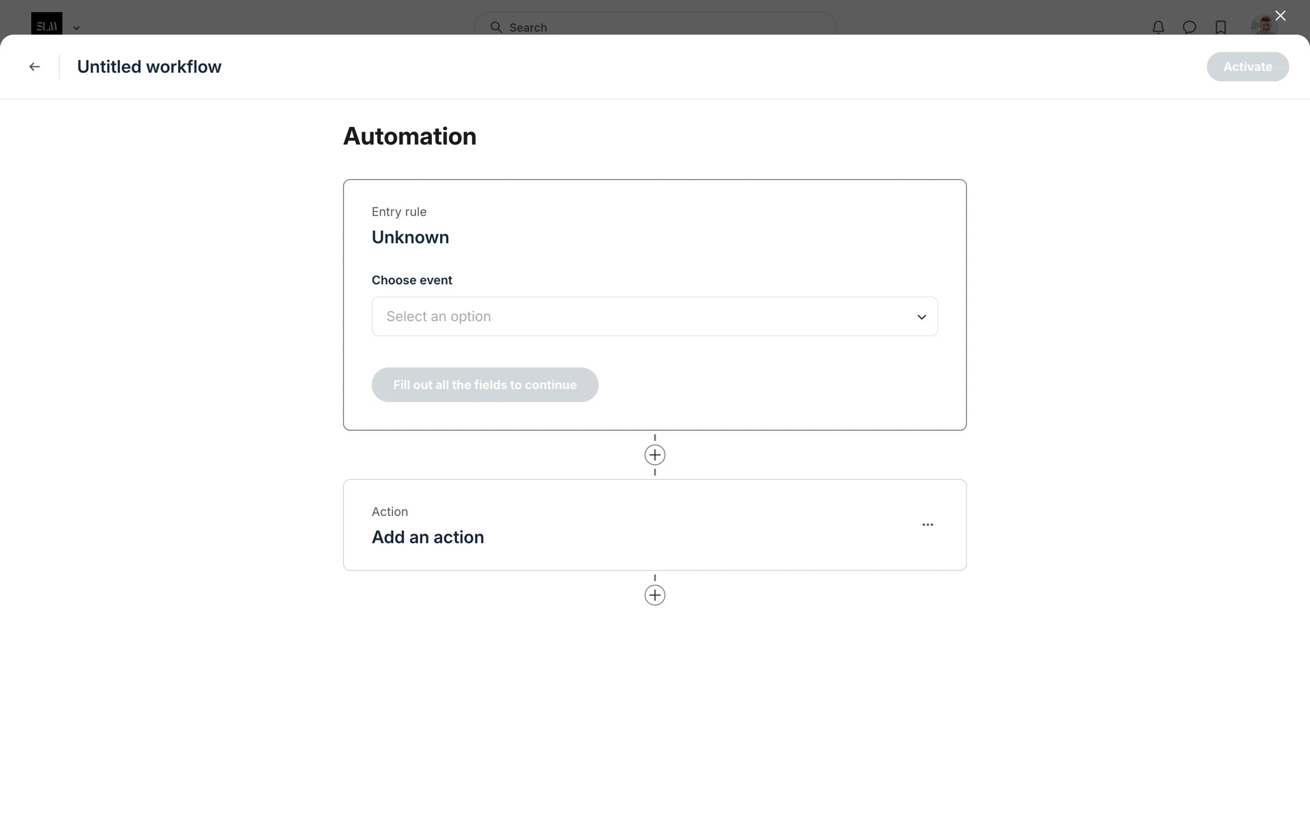Click the back arrow beside Untitled workflow
This screenshot has height=818, width=1310.
pos(34,67)
